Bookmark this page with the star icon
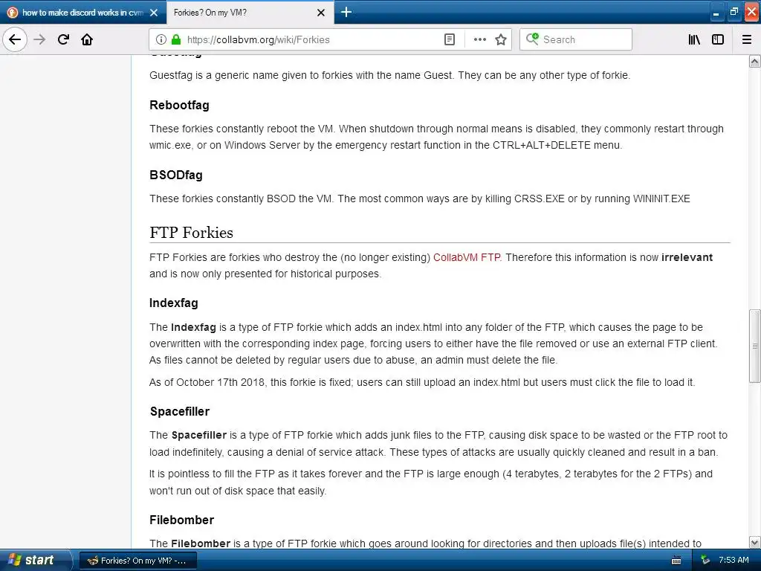Screen dimensions: 761x571 coord(501,39)
